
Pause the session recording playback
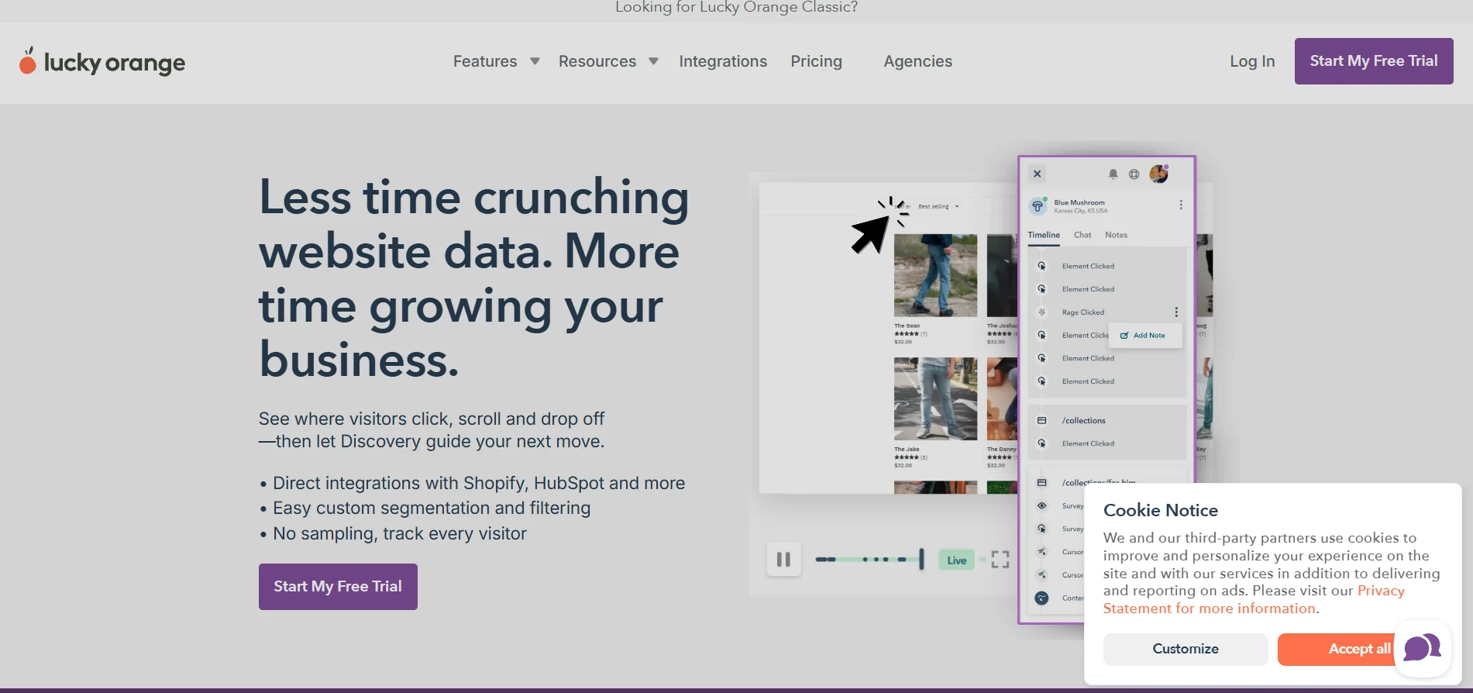point(783,560)
